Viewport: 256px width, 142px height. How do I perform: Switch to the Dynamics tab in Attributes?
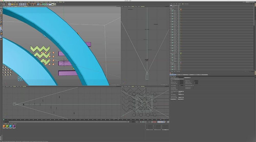pos(192,75)
